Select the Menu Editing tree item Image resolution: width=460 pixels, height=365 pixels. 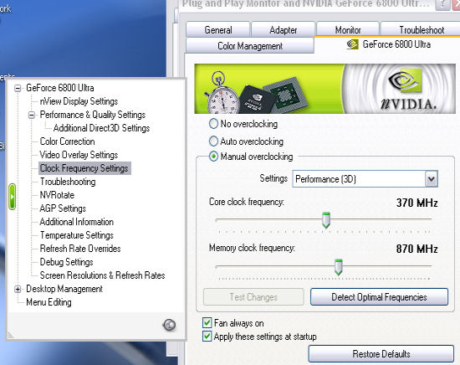pos(49,302)
